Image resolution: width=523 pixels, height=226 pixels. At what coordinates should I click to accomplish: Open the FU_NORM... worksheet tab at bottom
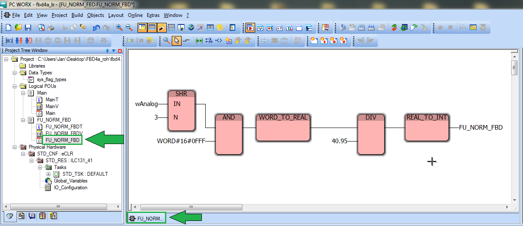click(x=146, y=218)
